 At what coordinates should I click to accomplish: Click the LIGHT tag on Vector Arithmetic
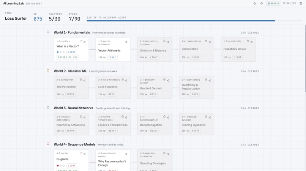click(x=112, y=57)
